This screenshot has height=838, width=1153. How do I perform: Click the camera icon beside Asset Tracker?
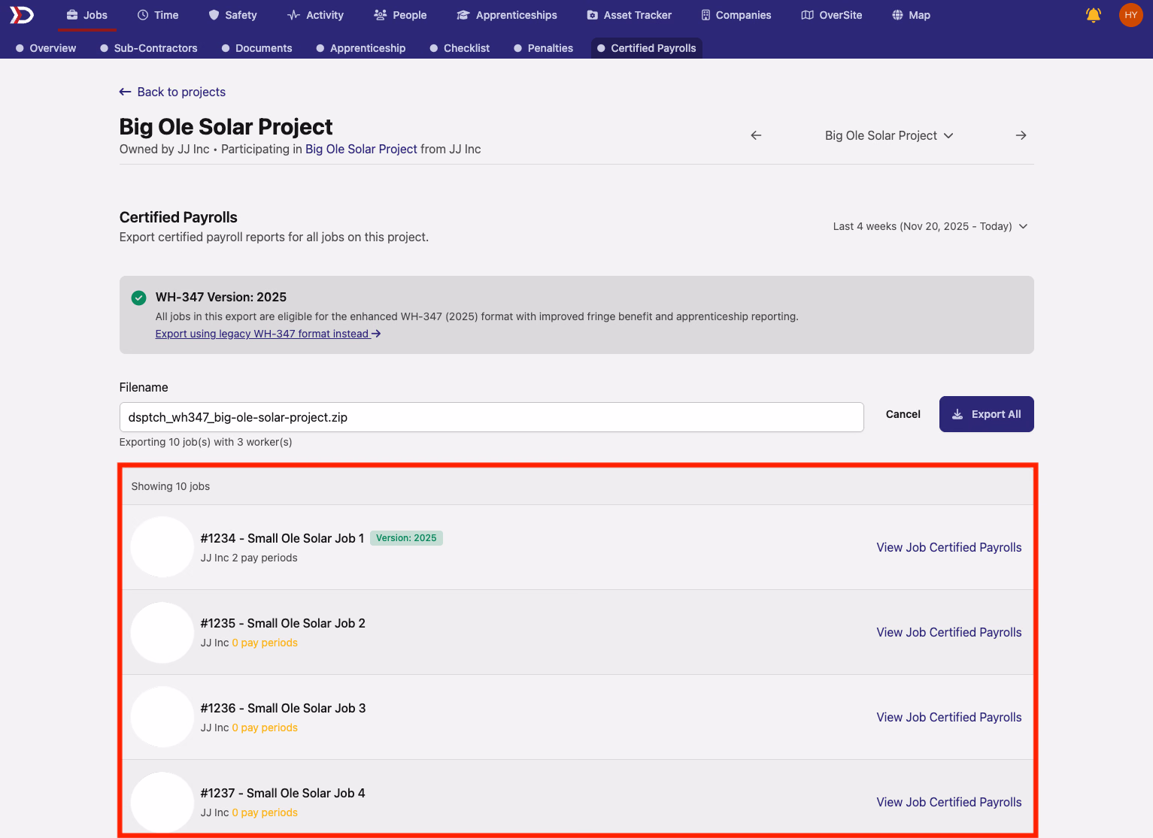(x=593, y=15)
